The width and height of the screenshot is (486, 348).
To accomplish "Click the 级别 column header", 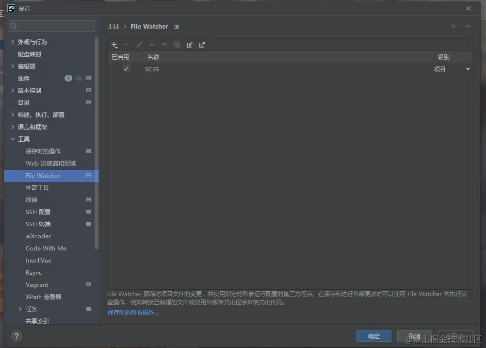I will 453,57.
